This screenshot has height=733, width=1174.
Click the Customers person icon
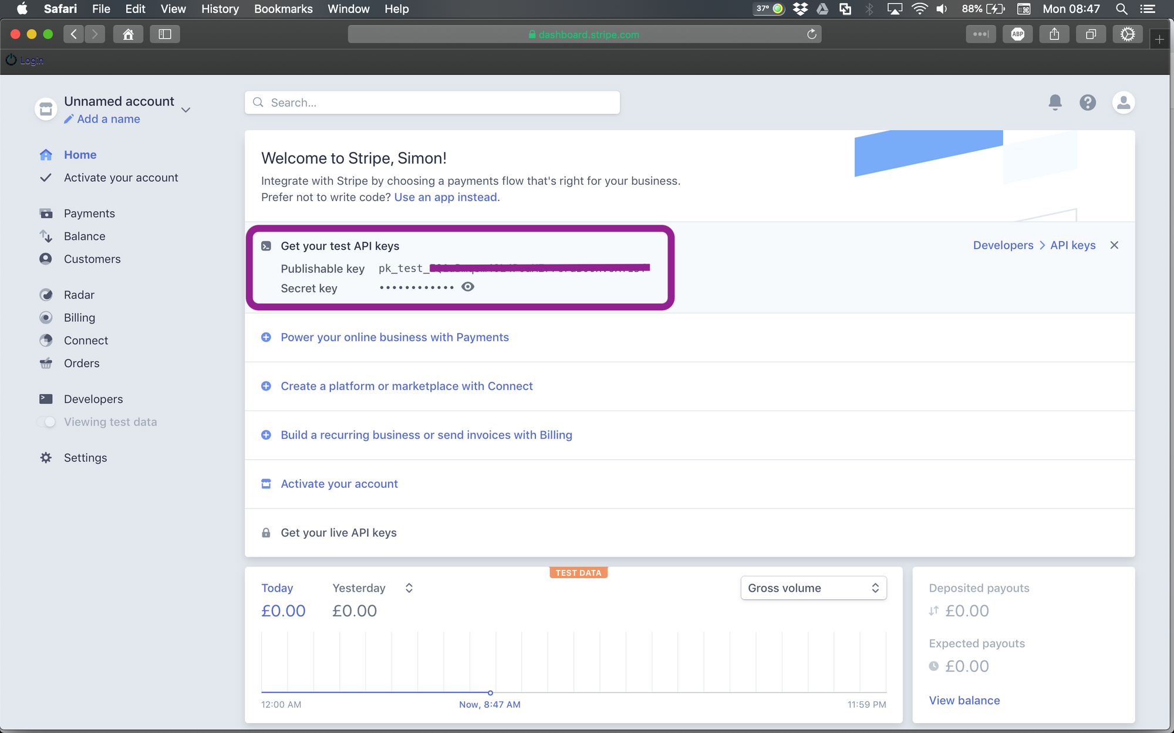click(46, 259)
